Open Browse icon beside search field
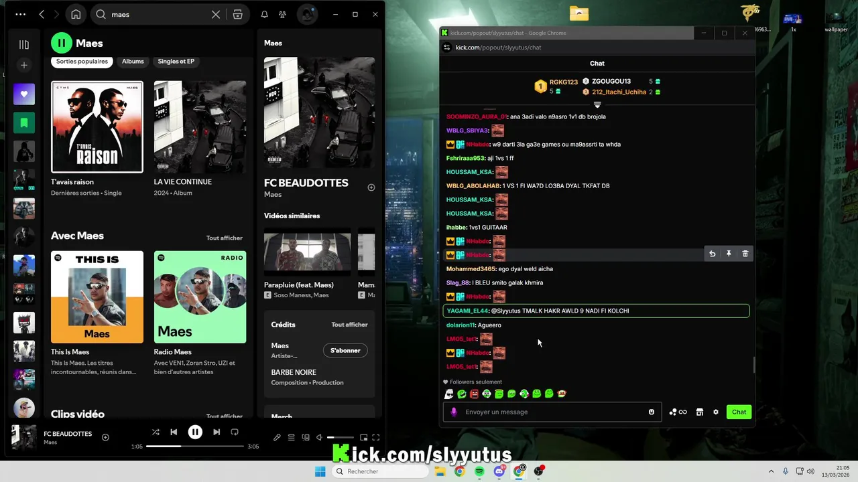 click(x=237, y=14)
